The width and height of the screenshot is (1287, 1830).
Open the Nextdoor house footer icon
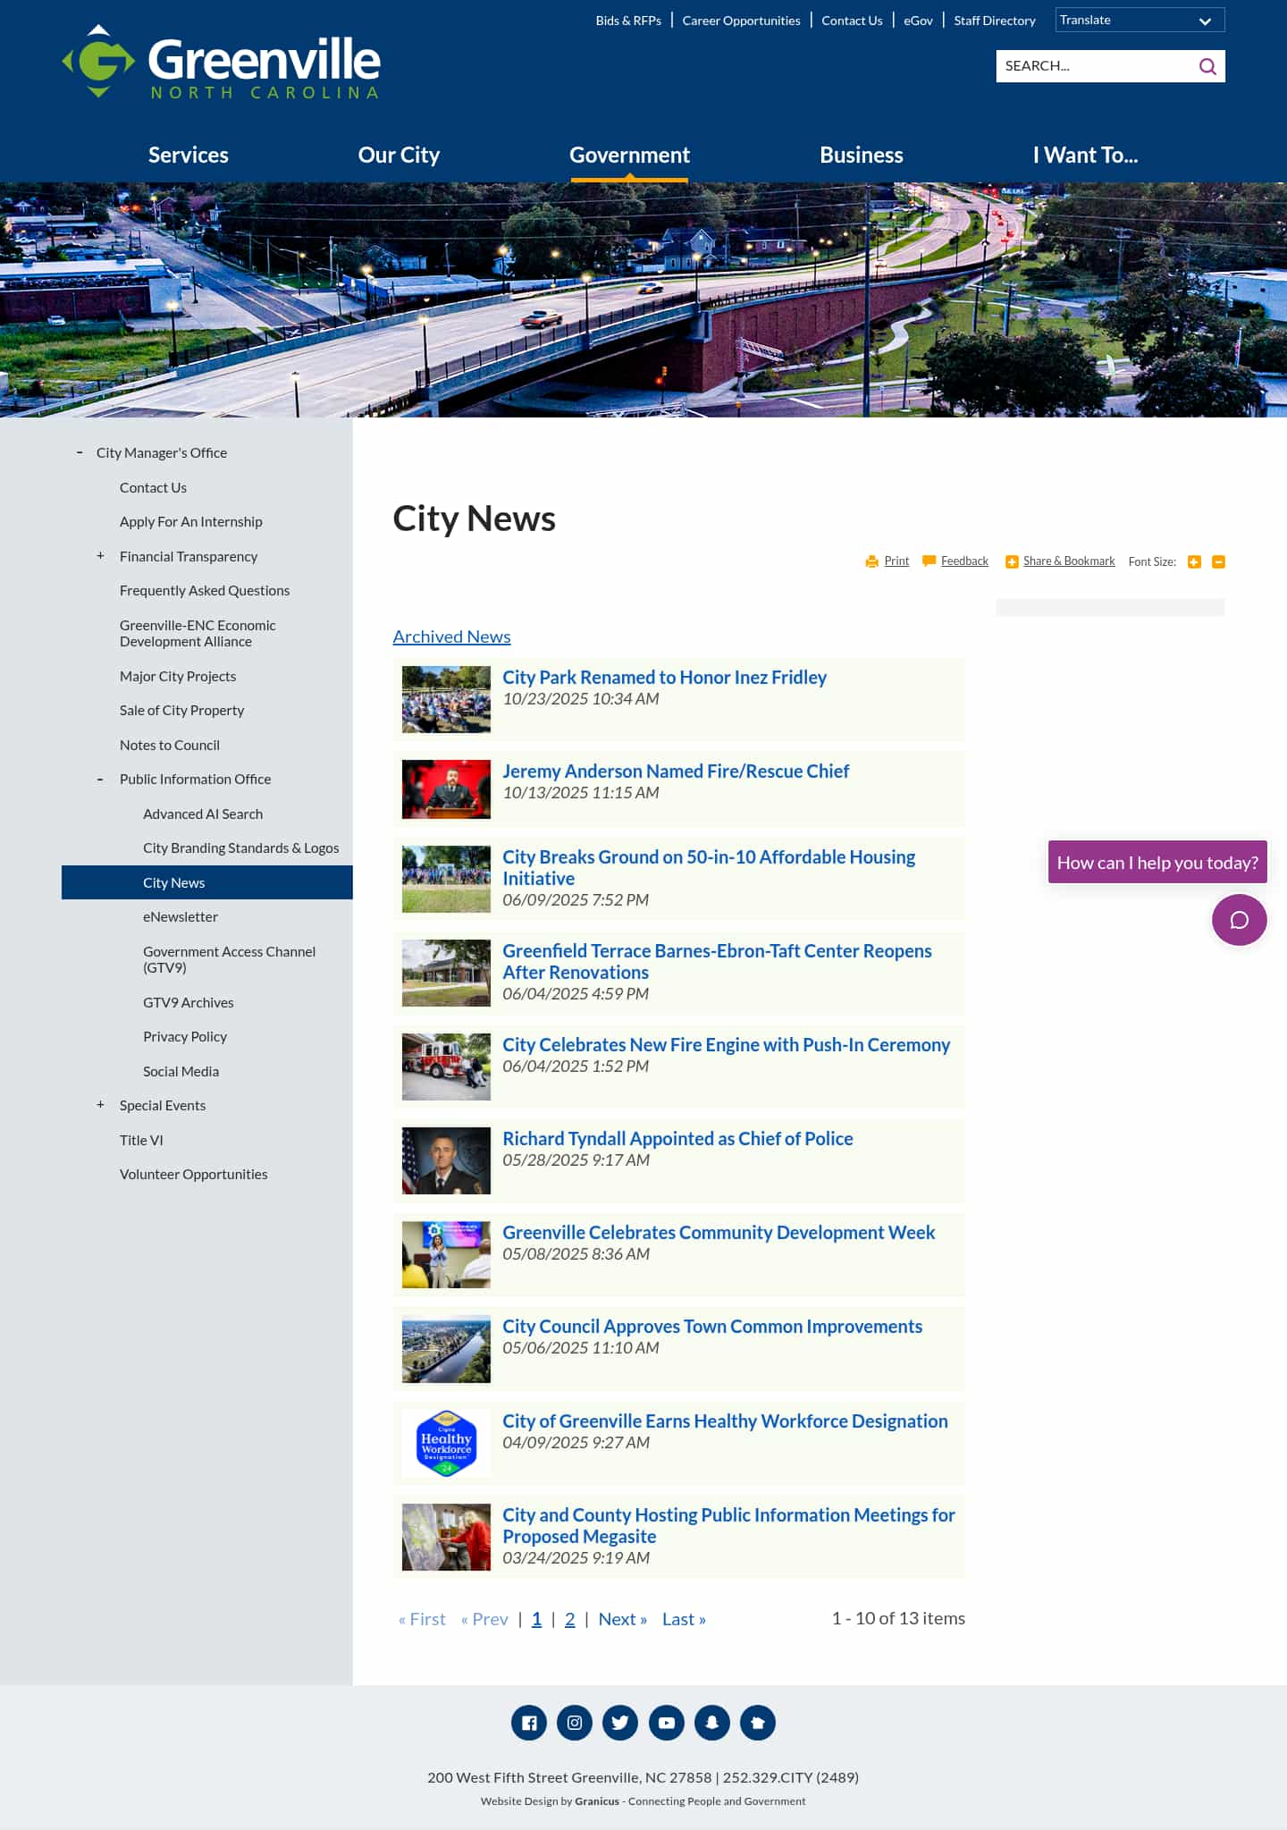click(x=758, y=1723)
